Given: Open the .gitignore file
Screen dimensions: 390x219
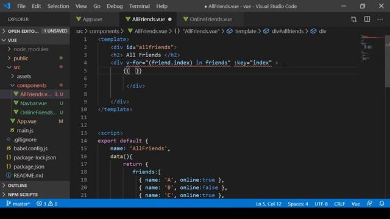Looking at the screenshot, I should coord(35,139).
